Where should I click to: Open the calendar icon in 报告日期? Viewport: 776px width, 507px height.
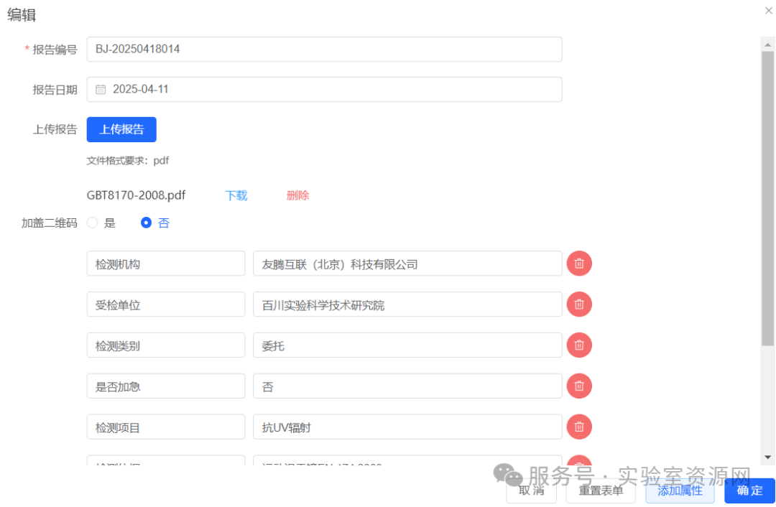(x=101, y=90)
